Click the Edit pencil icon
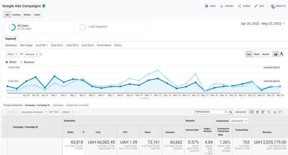The width and height of the screenshot is (288, 155). click(256, 6)
